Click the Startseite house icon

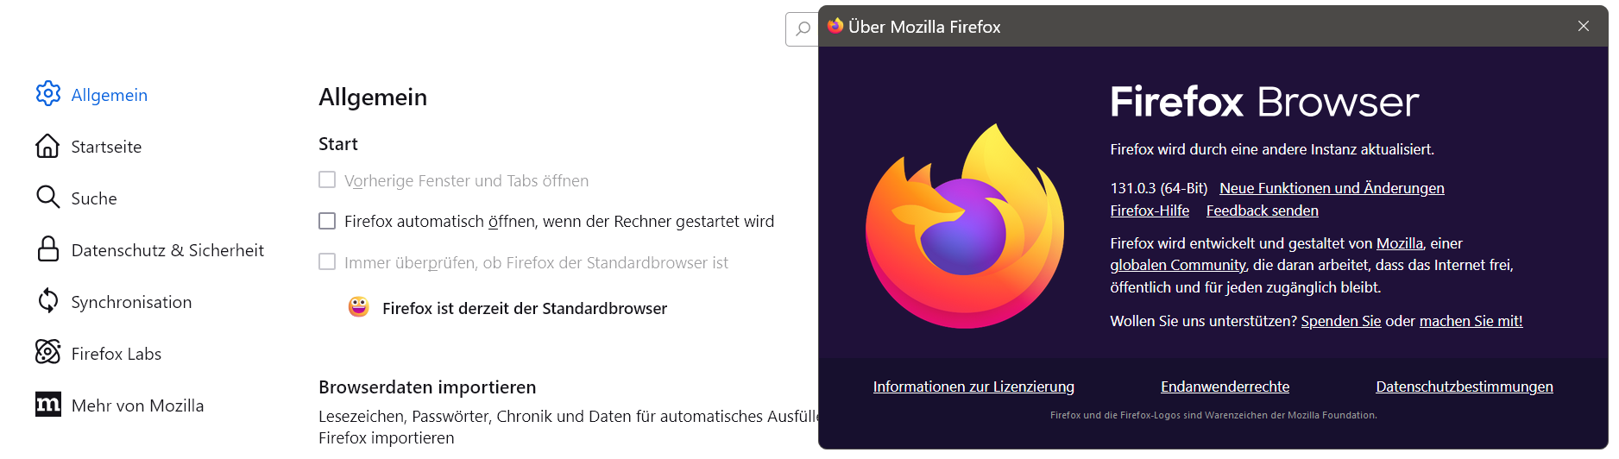point(48,146)
